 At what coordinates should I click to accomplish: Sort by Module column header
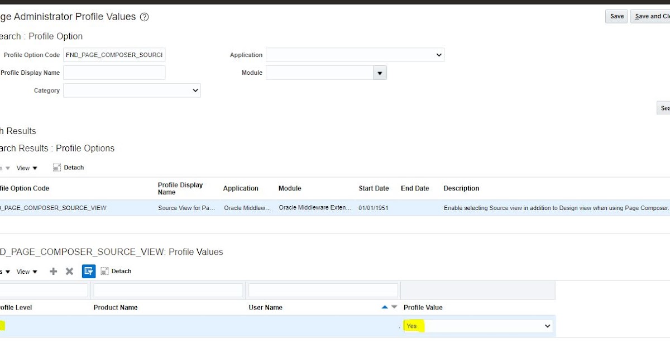[x=290, y=188]
